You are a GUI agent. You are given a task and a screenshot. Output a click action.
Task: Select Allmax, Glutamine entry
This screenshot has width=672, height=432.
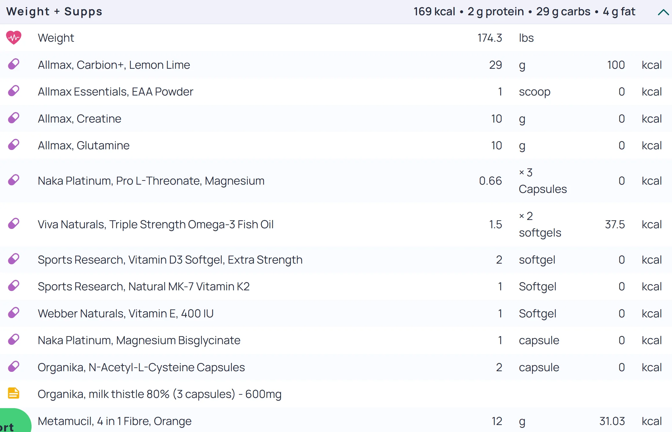click(84, 145)
